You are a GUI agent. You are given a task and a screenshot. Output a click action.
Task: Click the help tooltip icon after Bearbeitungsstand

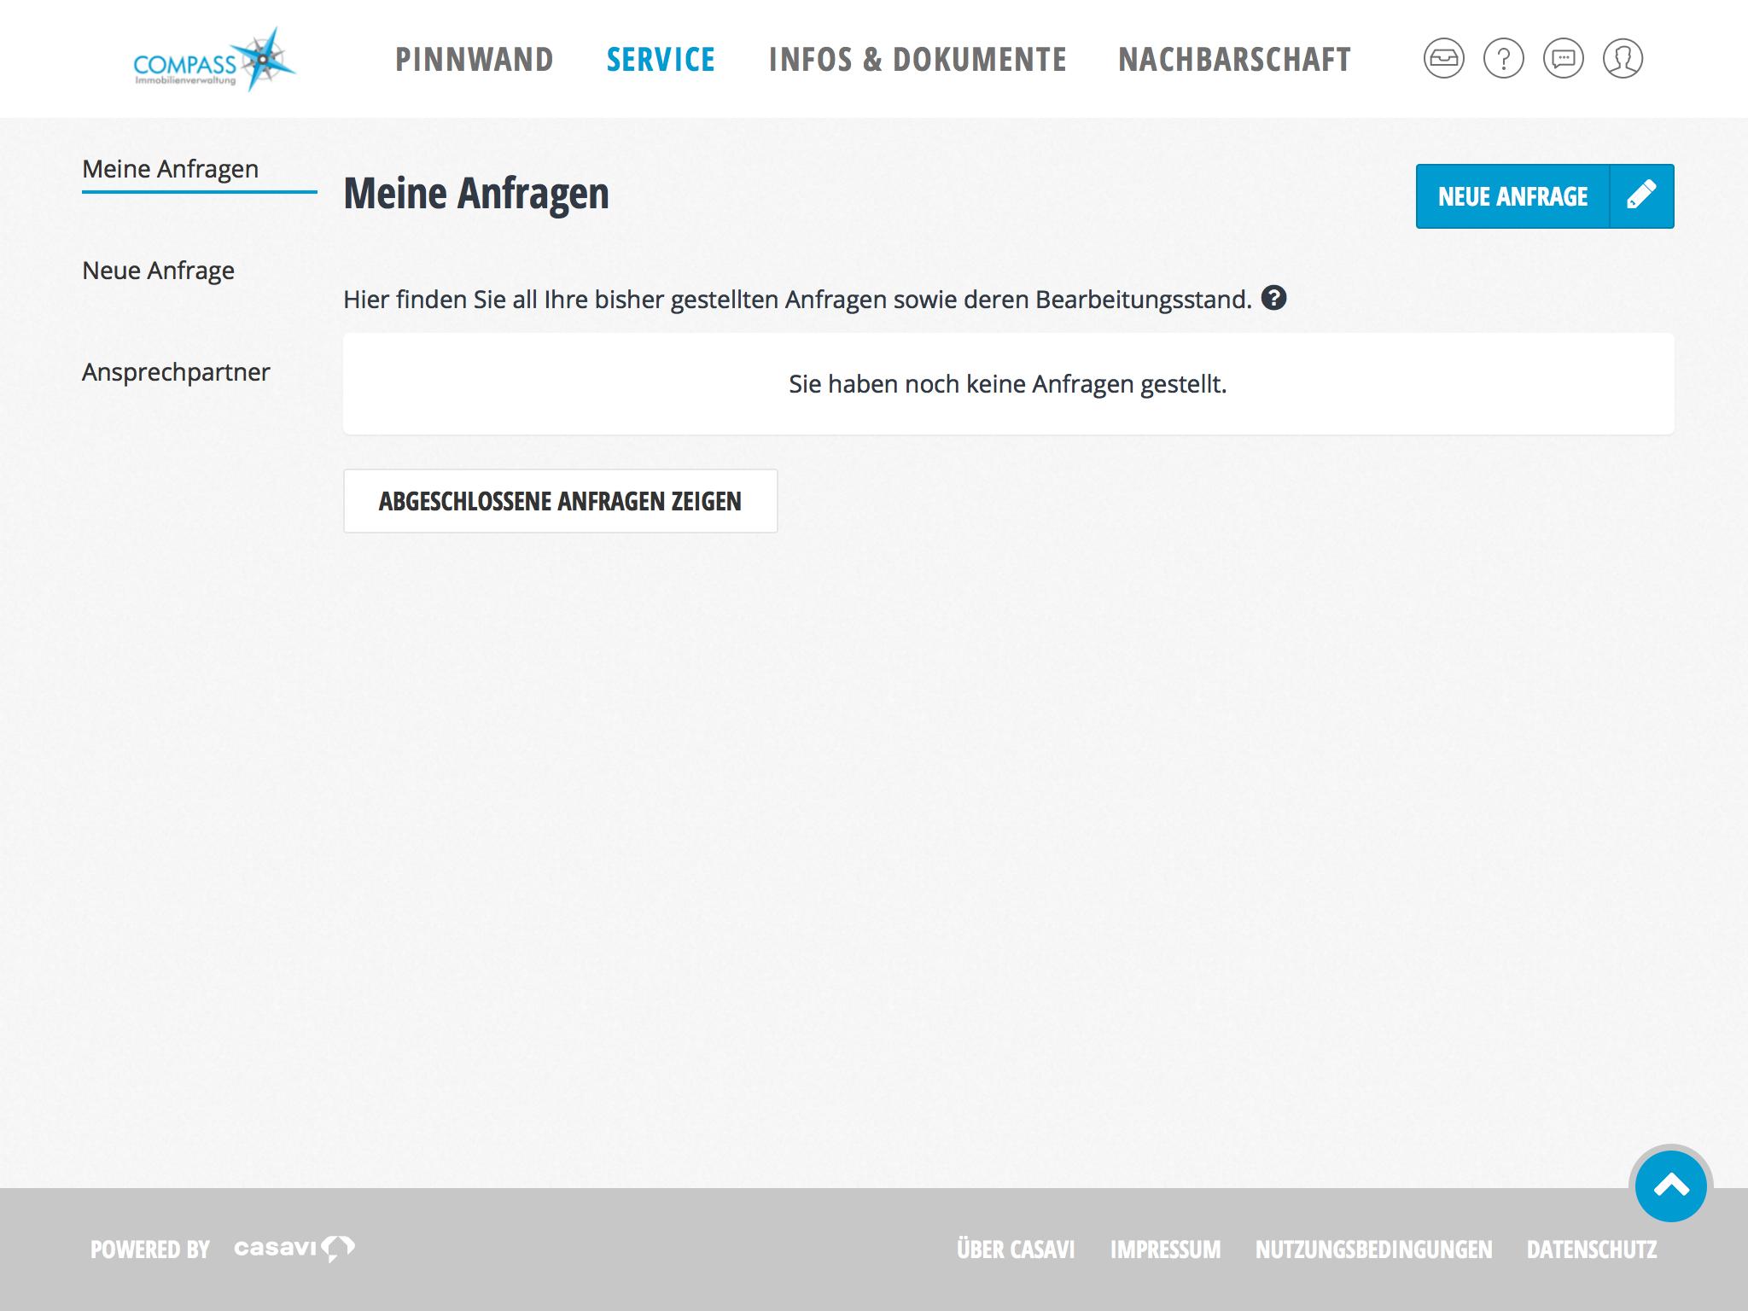click(x=1273, y=298)
